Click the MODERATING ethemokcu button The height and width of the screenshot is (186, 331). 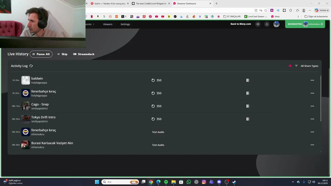point(305,24)
